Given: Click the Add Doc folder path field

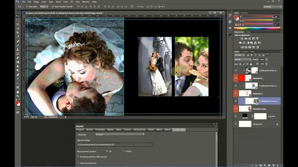Looking at the screenshot, I should [x=115, y=145].
